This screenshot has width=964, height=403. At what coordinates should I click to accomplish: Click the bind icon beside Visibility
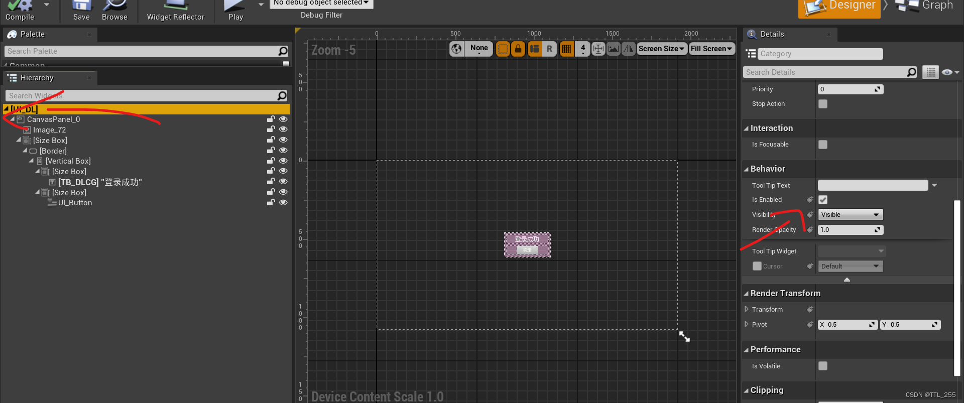[810, 215]
